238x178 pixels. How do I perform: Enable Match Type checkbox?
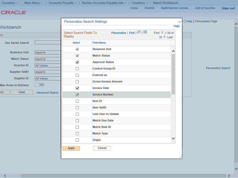click(77, 133)
